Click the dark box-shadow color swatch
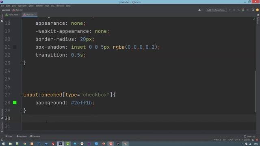 coord(15,47)
